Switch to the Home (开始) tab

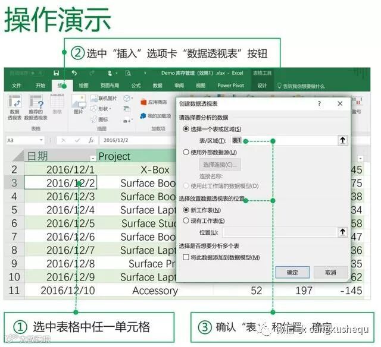pos(40,86)
